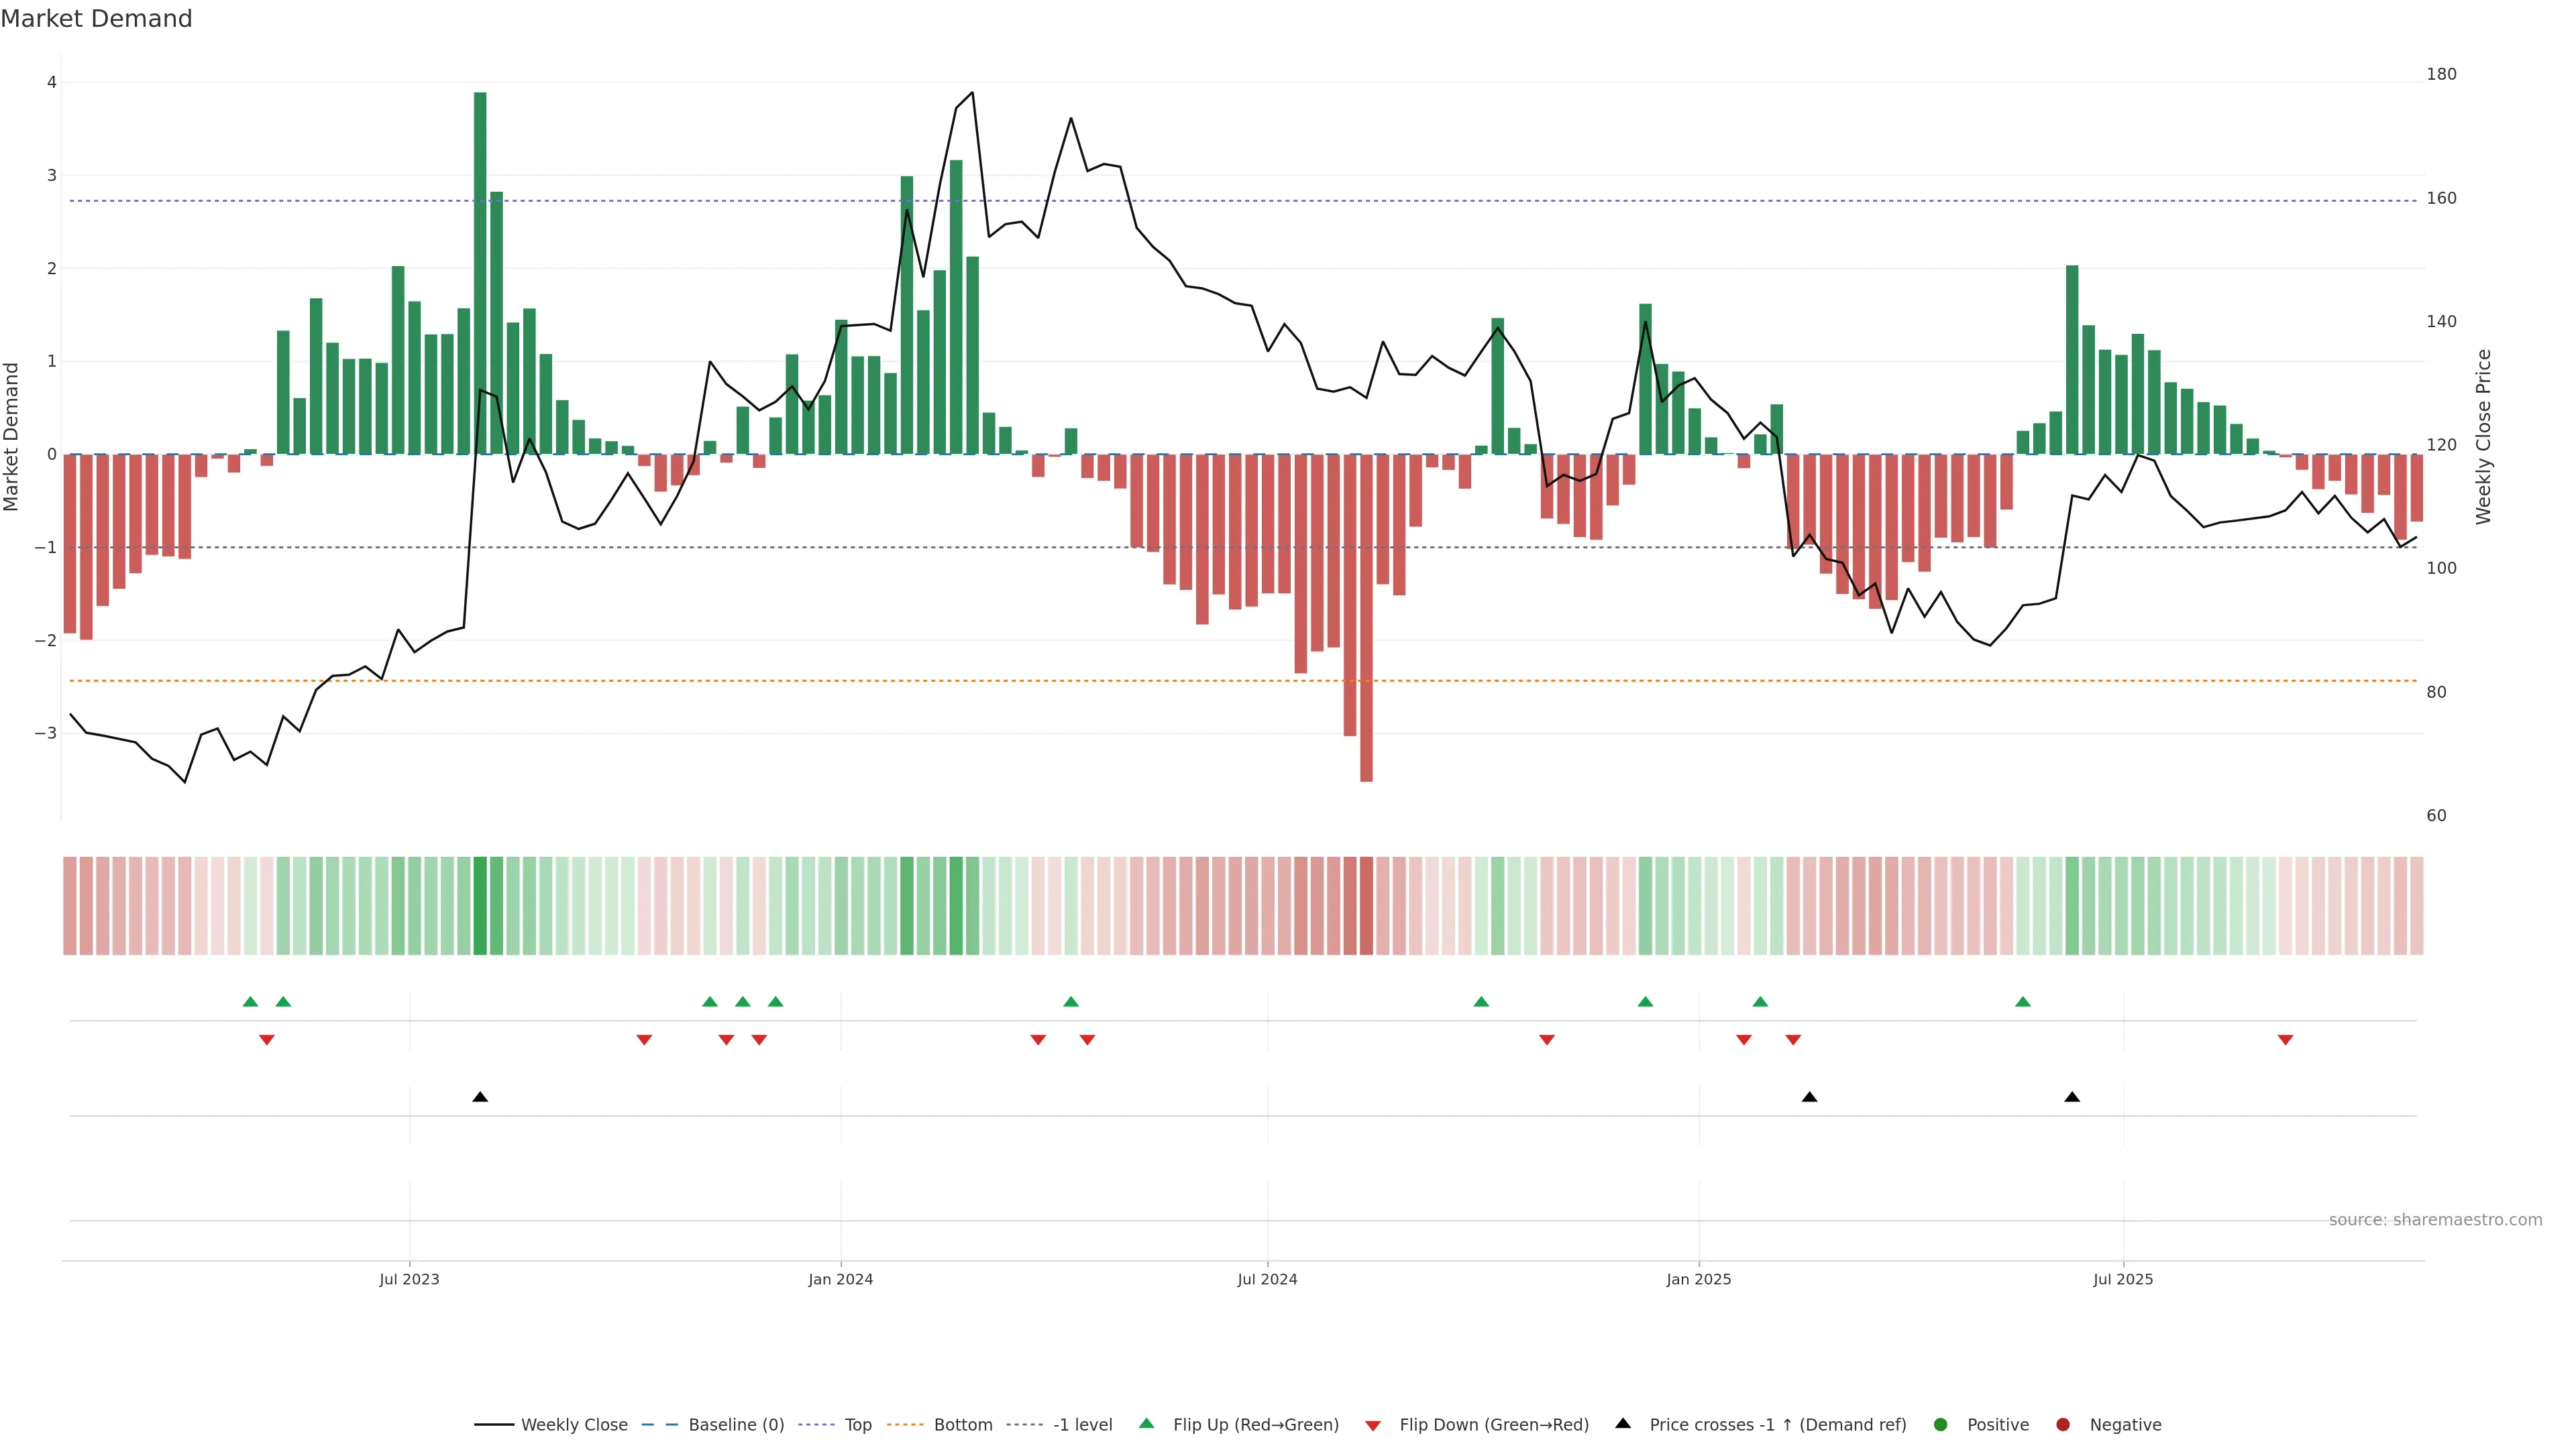Click the Jan 2024 axis label
Image resolution: width=2576 pixels, height=1448 pixels.
[840, 1279]
